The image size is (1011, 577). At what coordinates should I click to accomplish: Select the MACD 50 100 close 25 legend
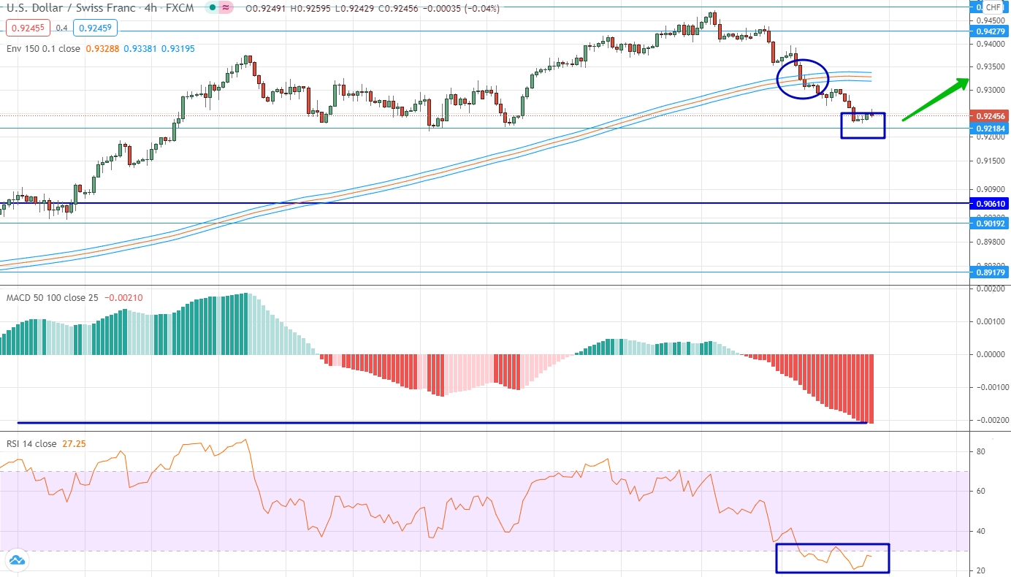(52, 297)
